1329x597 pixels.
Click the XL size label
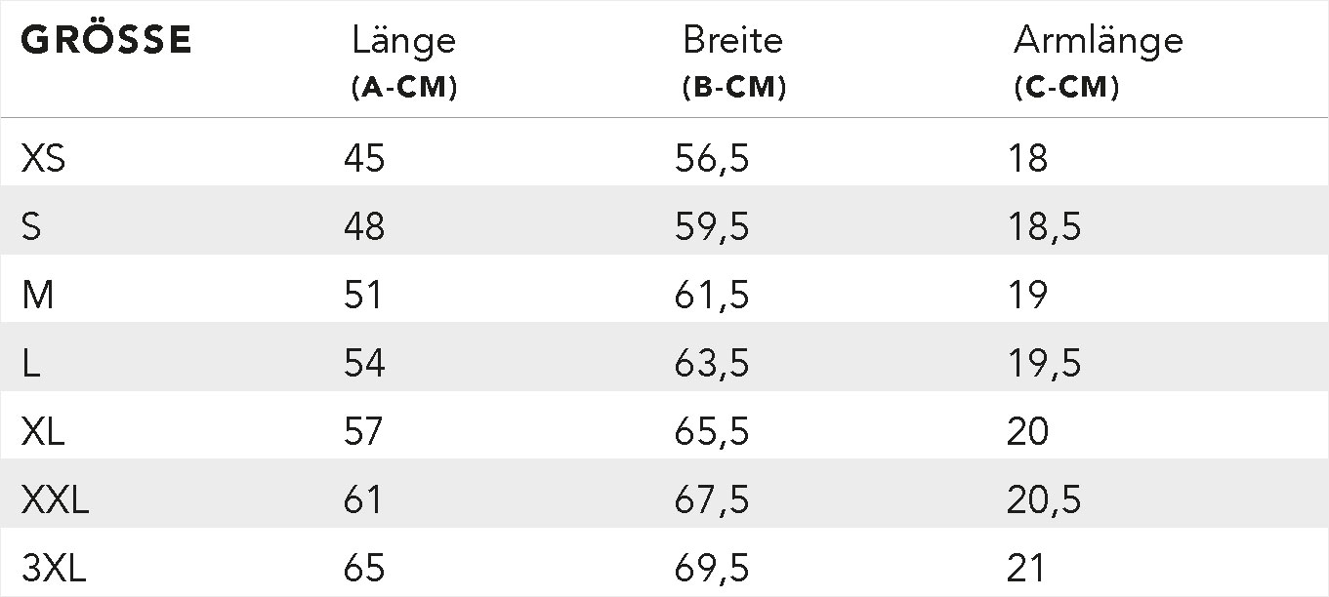tap(43, 431)
